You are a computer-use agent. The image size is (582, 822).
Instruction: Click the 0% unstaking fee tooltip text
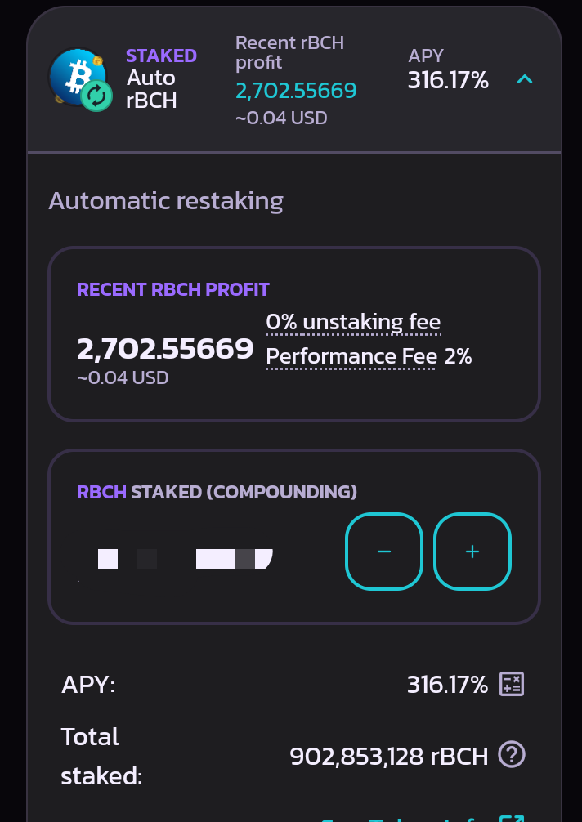353,323
